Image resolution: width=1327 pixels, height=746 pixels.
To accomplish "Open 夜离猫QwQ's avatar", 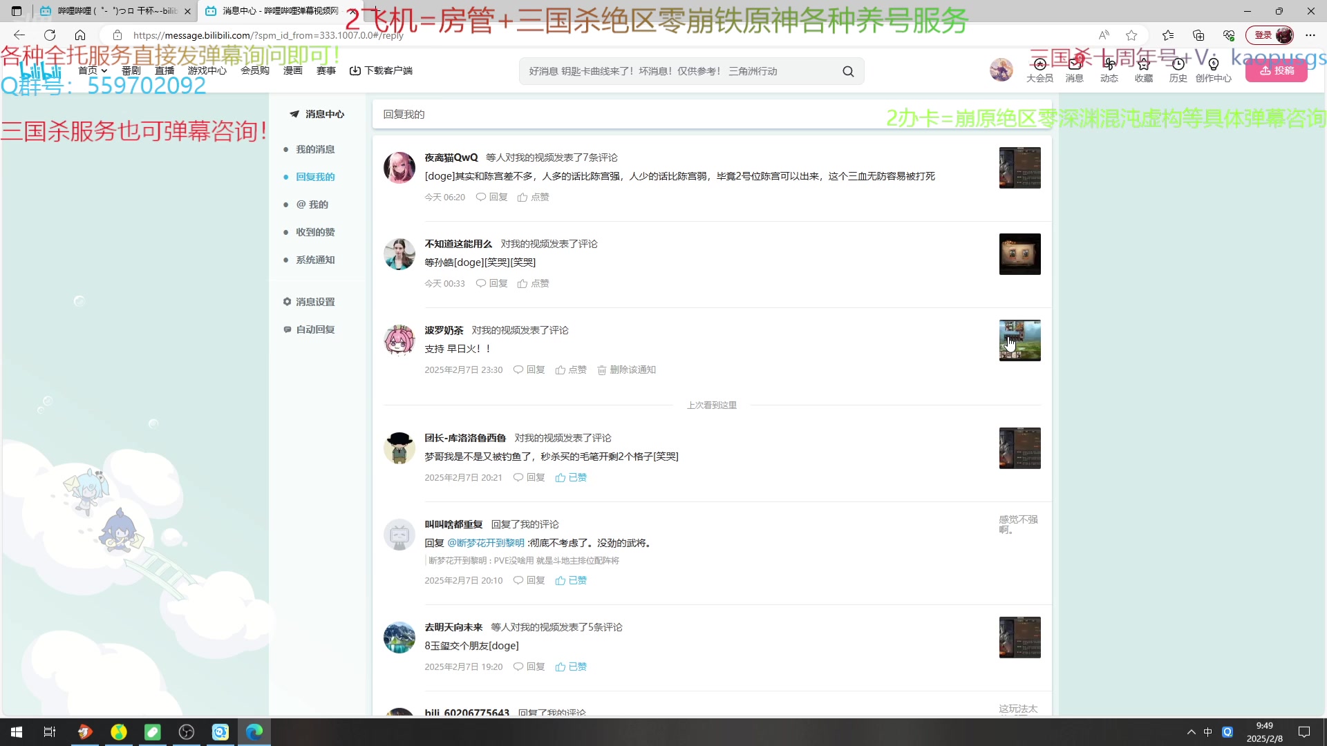I will click(399, 168).
